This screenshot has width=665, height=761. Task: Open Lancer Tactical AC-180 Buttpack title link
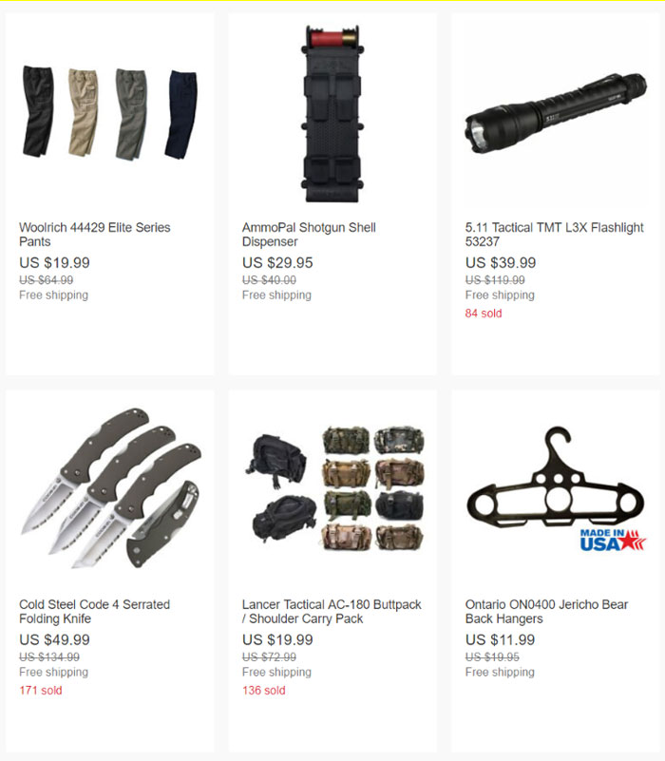point(332,612)
